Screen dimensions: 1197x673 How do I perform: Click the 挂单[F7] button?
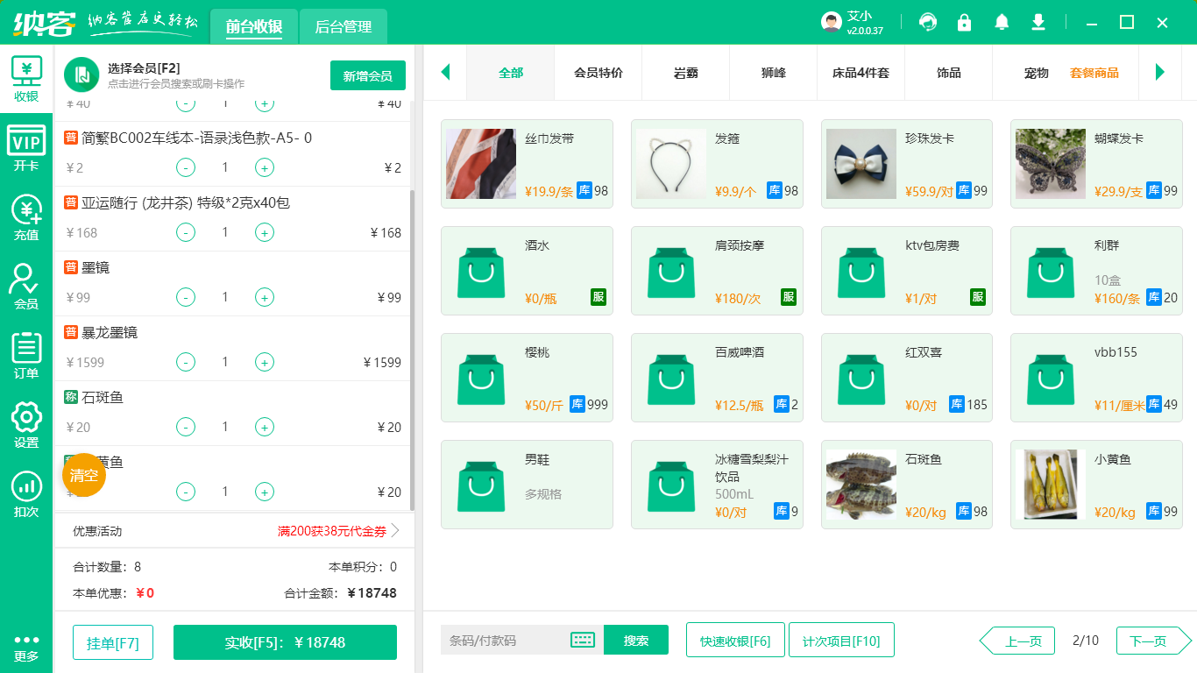click(x=112, y=642)
